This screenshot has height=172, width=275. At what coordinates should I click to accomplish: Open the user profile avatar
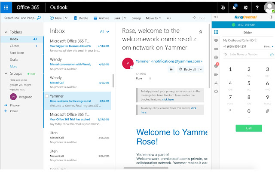(x=269, y=8)
